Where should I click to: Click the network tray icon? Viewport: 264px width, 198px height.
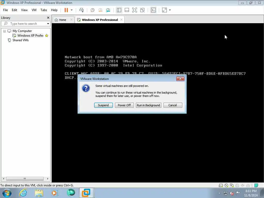[225, 193]
